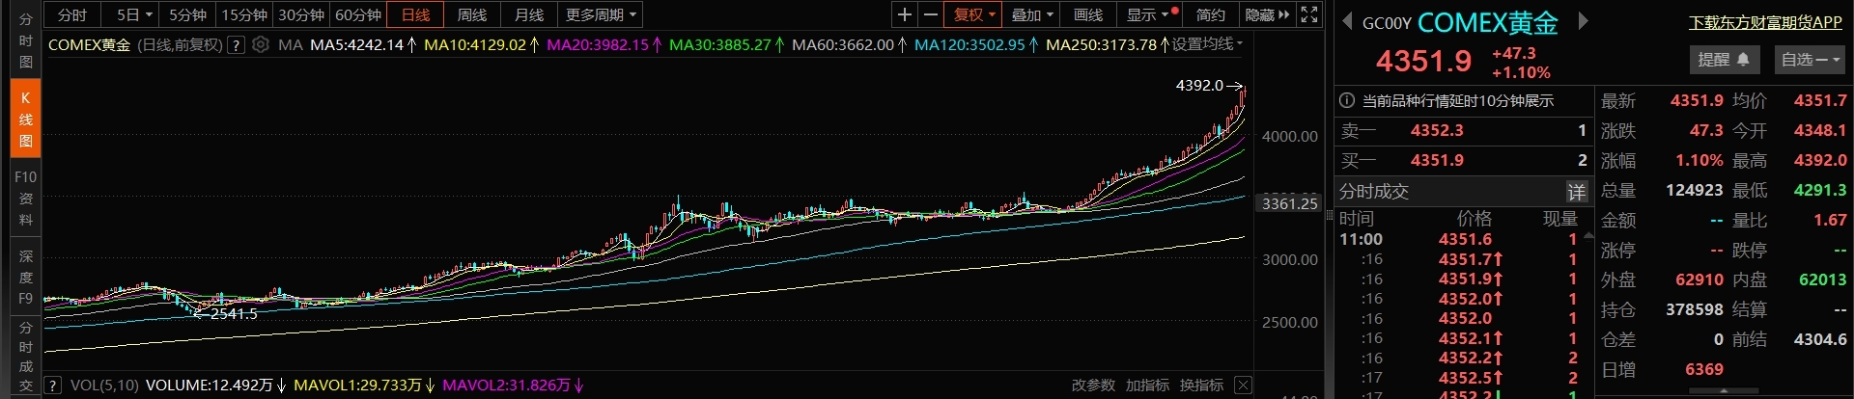1854x399 pixels.
Task: Open 下载东方财富期货APP link
Action: click(1765, 22)
